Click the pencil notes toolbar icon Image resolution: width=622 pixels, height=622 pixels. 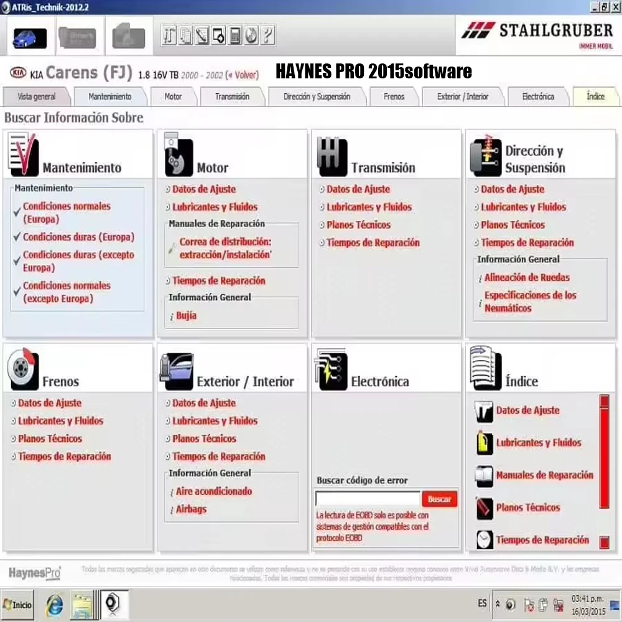[202, 35]
